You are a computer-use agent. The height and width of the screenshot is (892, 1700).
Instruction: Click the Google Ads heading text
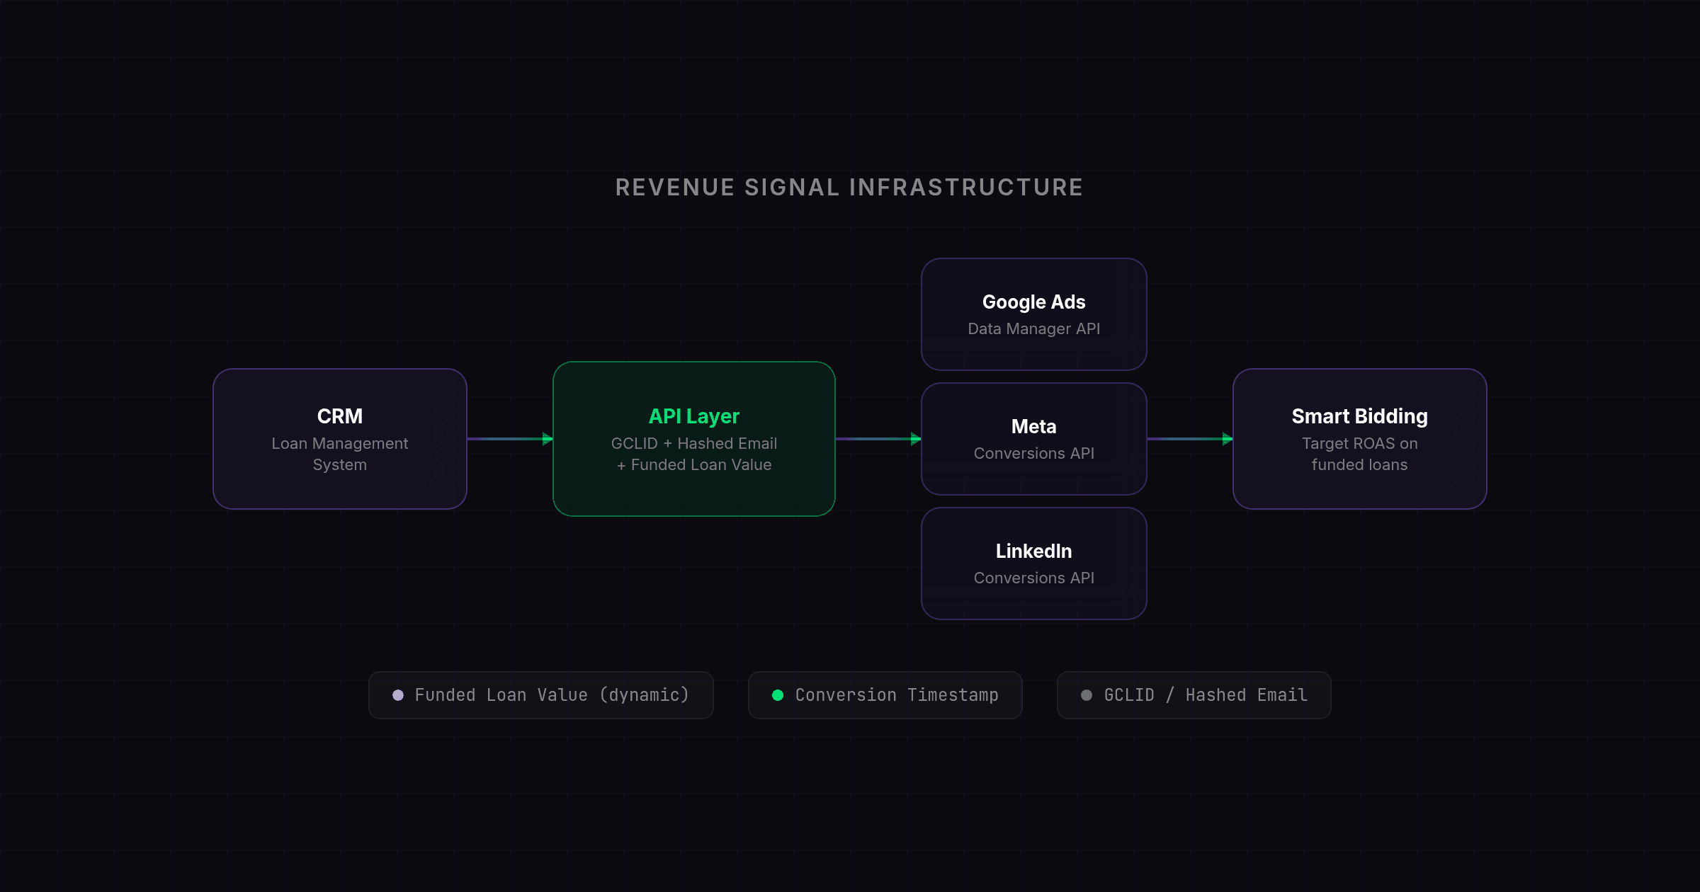[1033, 302]
